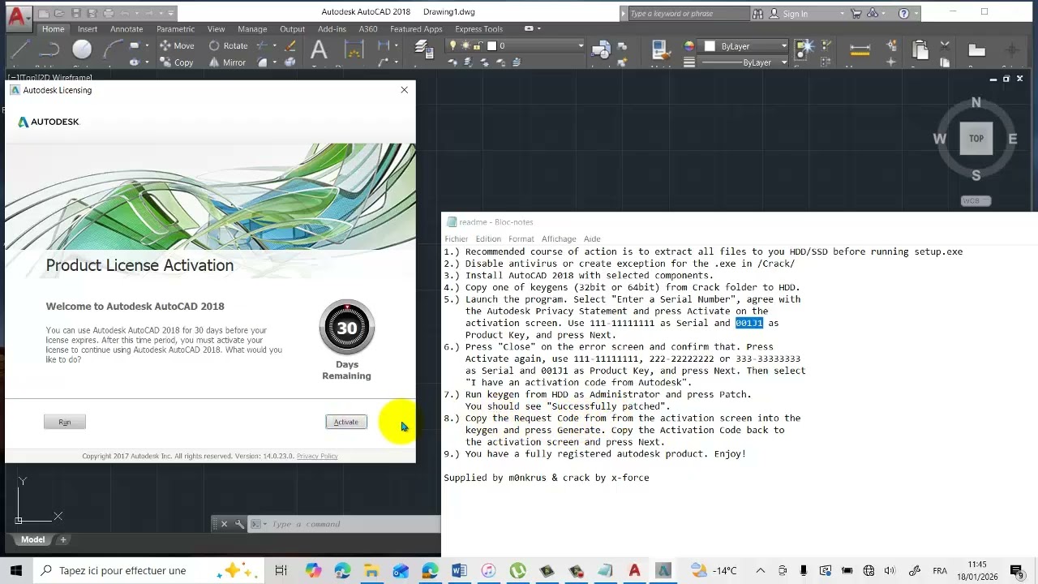Viewport: 1038px width, 584px height.
Task: Click the binoculars search icon
Action: pyautogui.click(x=757, y=13)
